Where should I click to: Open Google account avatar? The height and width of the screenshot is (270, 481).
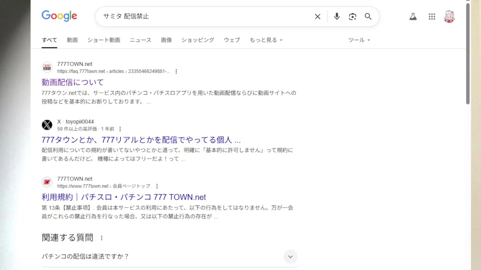pos(449,16)
